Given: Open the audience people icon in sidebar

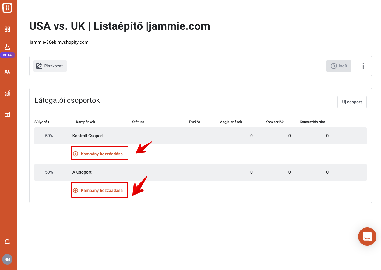Looking at the screenshot, I should [x=7, y=72].
